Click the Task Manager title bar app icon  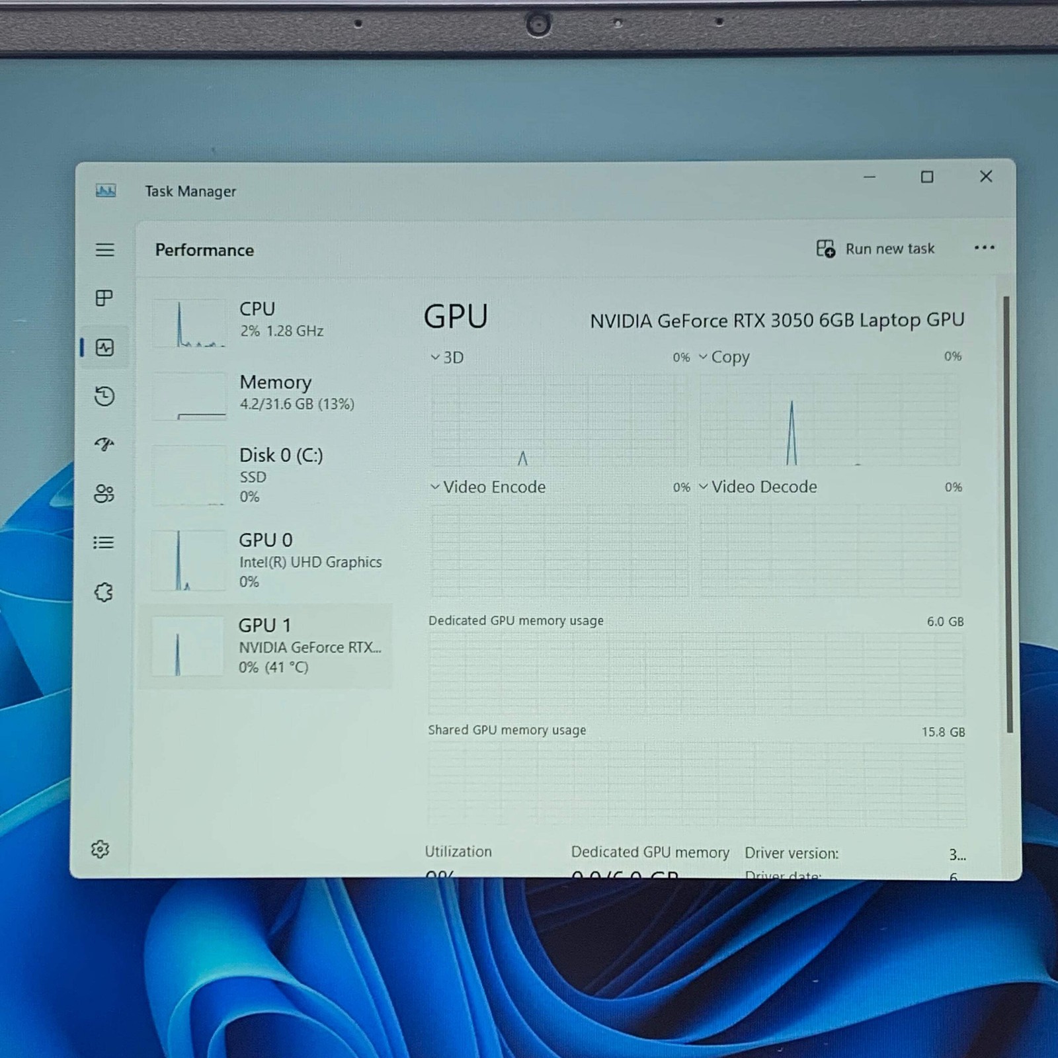click(106, 191)
